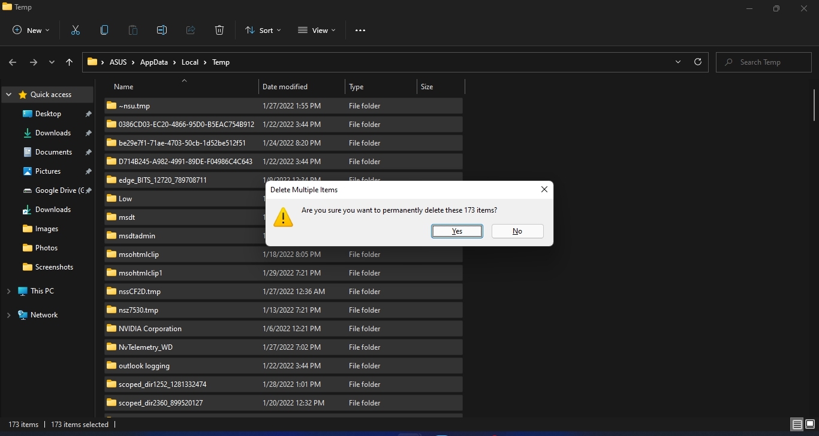819x436 pixels.
Task: Select the NvTelemetry_WD folder
Action: pos(284,347)
